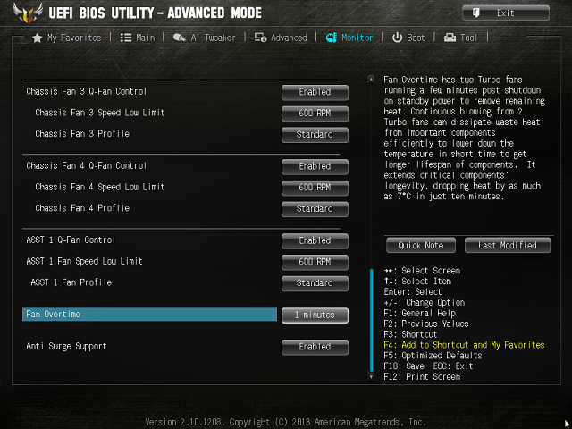Click the Advanced tab's icon
Screen dimensions: 572x429
[260, 38]
